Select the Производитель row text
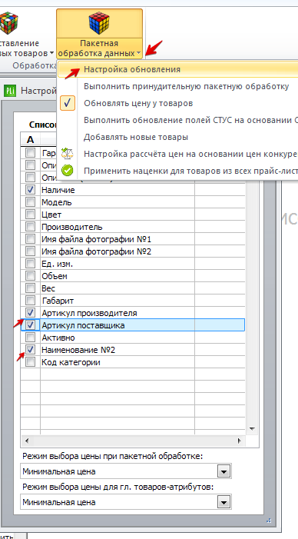 pos(71,227)
